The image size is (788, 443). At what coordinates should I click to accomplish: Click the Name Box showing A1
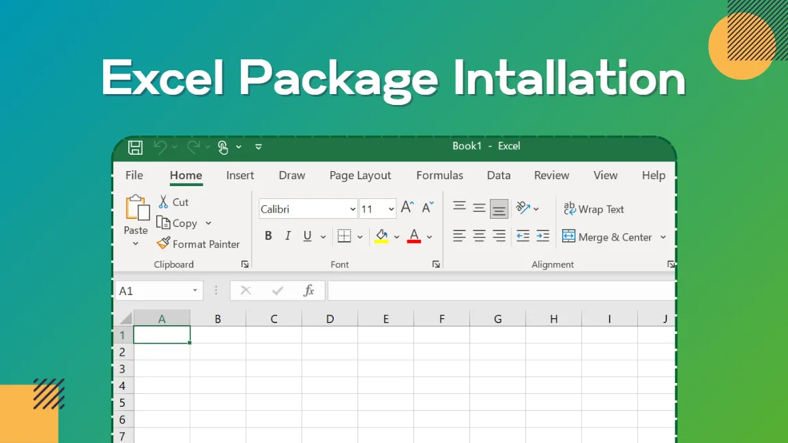click(159, 291)
